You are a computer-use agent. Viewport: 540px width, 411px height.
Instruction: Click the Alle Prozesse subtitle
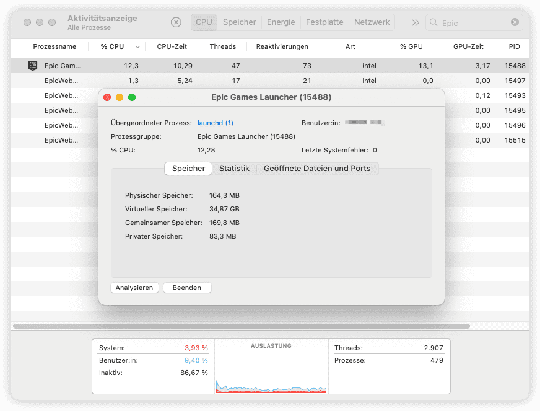coord(89,27)
